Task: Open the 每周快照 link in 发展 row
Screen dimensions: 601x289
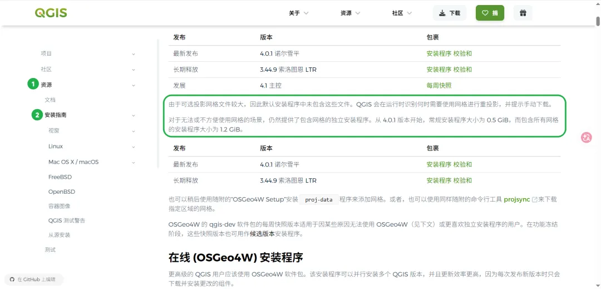Action: (x=439, y=85)
